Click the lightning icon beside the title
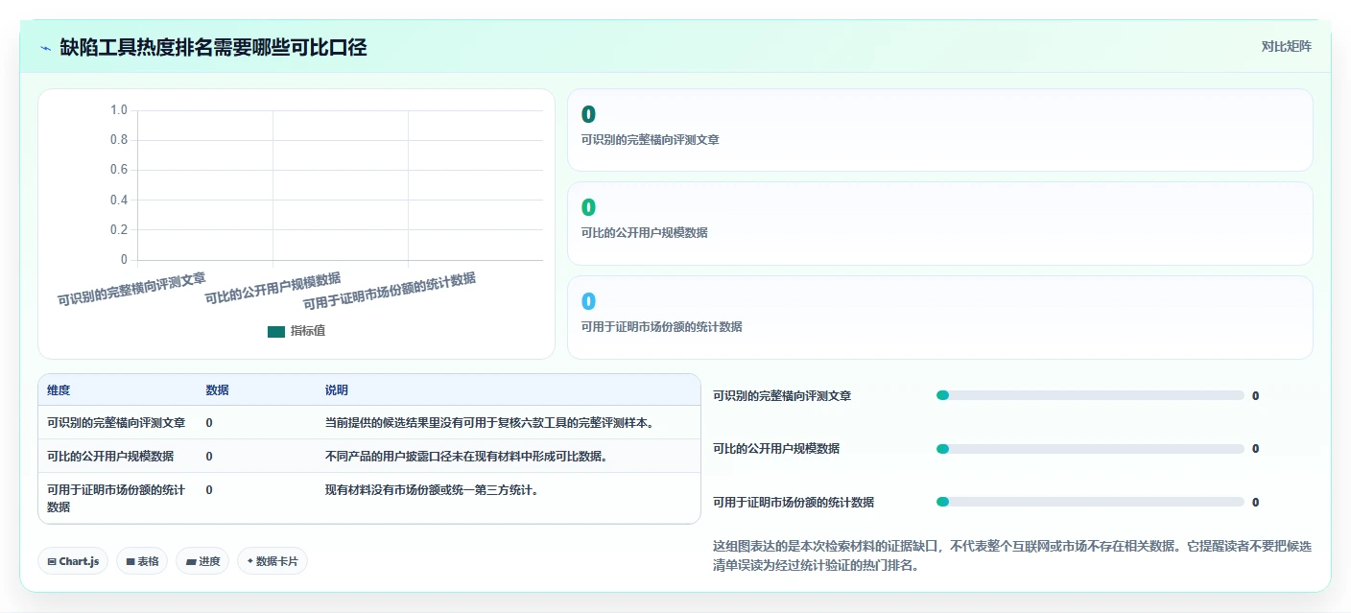The height and width of the screenshot is (613, 1351). (x=45, y=47)
